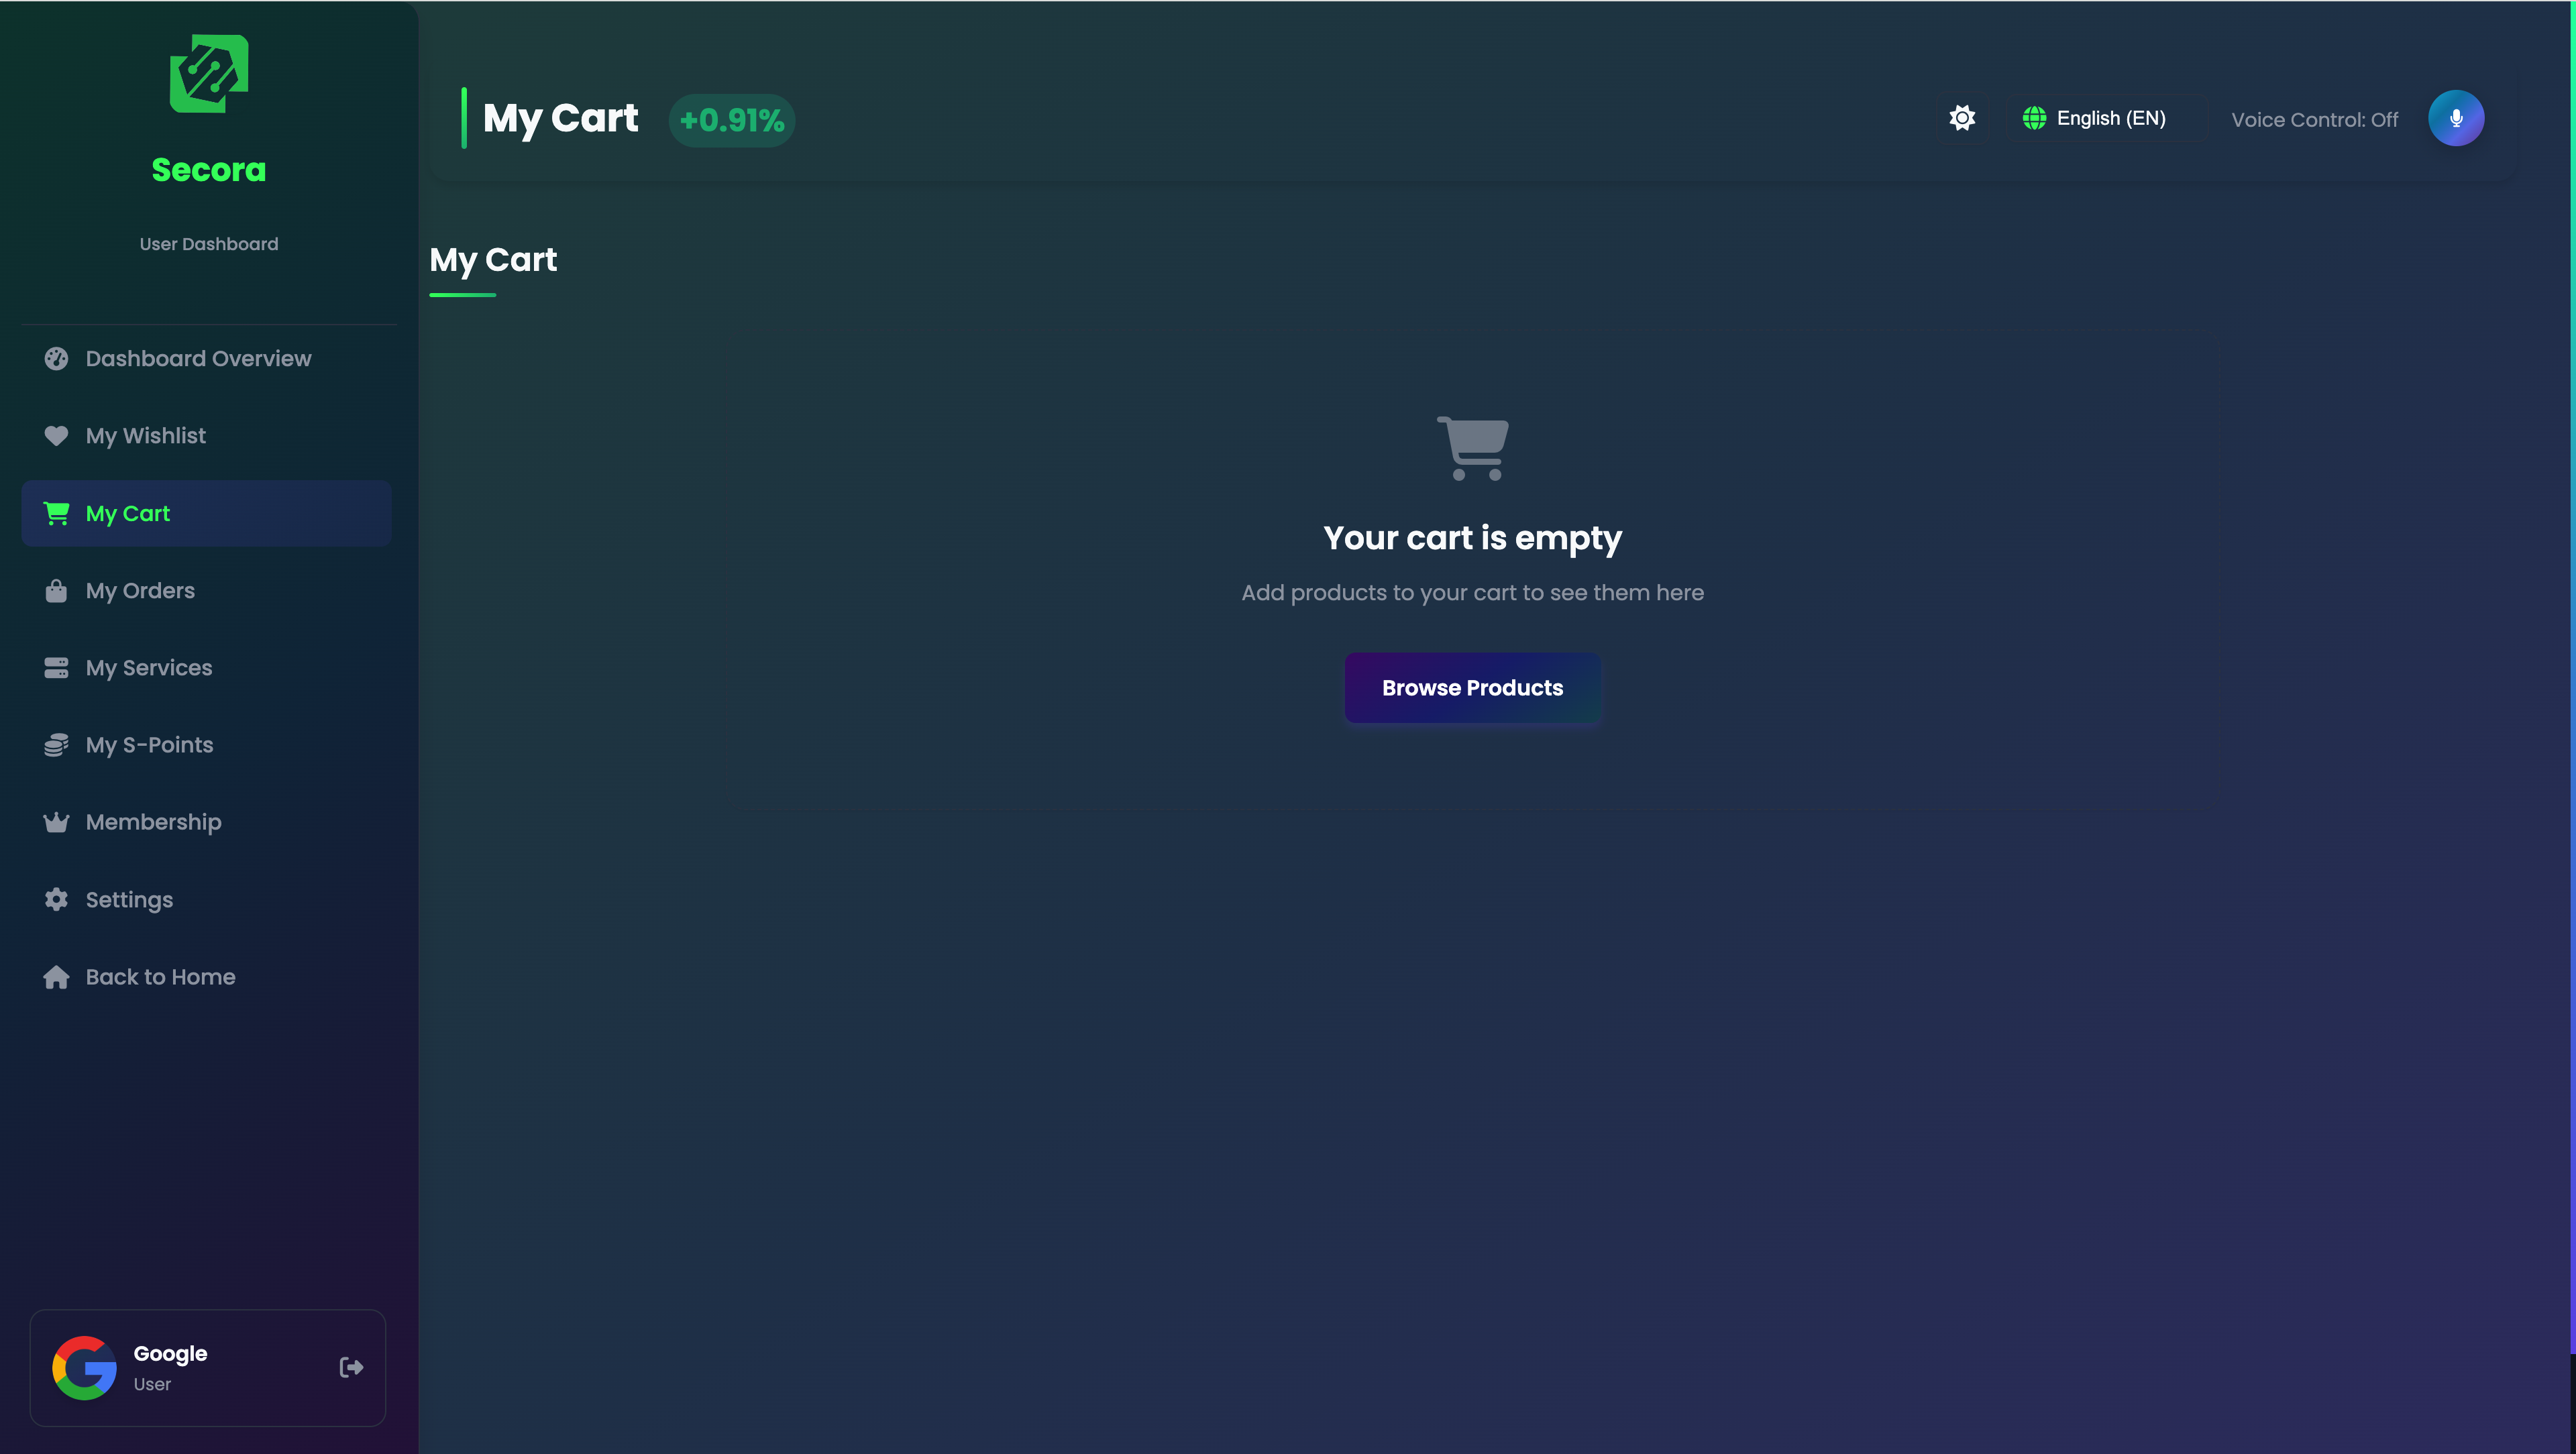Viewport: 2576px width, 1454px height.
Task: Toggle the light/dark theme sun icon
Action: [1962, 118]
